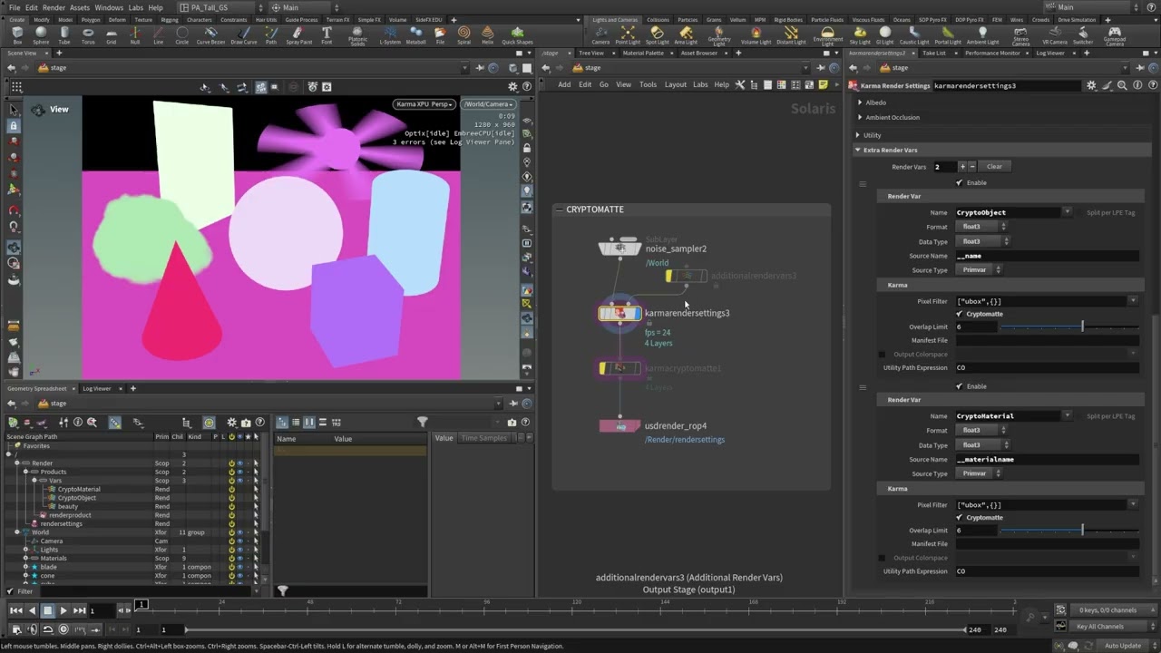Open sticky note tool in network toolbar
Viewport: 1161px width, 653px height.
(x=824, y=84)
